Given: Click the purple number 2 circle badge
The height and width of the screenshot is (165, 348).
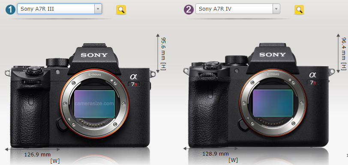Looking at the screenshot, I should pos(189,9).
